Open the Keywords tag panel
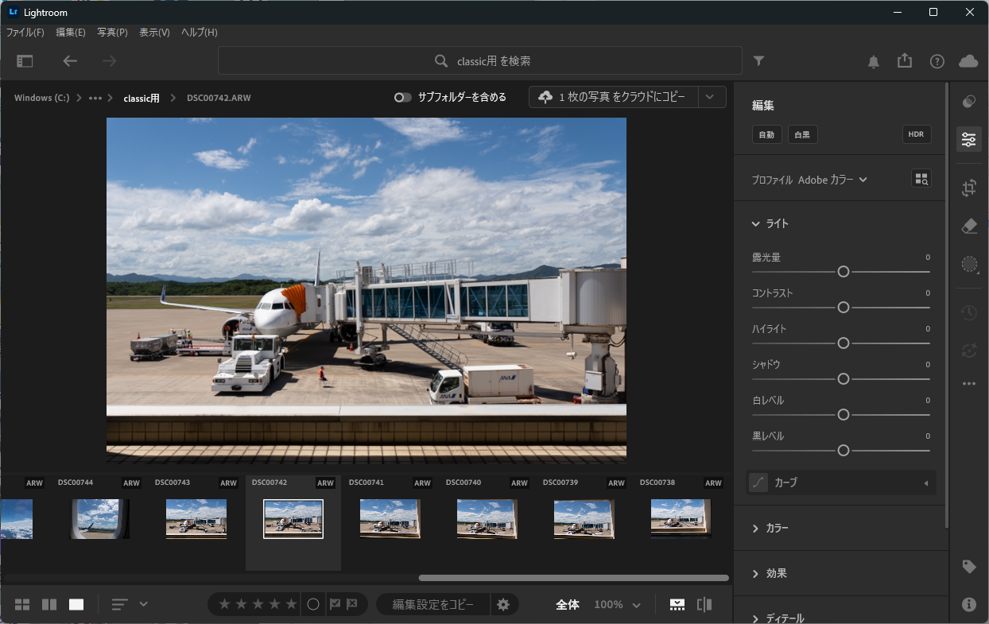Image resolution: width=989 pixels, height=624 pixels. tap(968, 567)
